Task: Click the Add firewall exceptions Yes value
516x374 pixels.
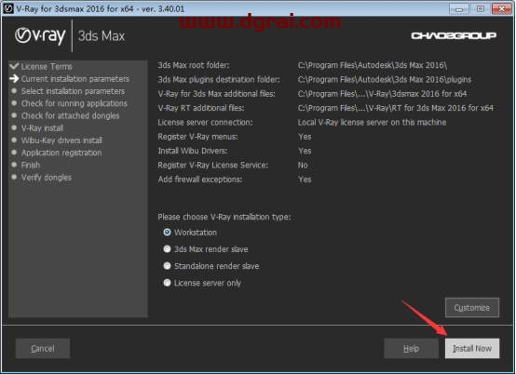Action: (x=305, y=180)
